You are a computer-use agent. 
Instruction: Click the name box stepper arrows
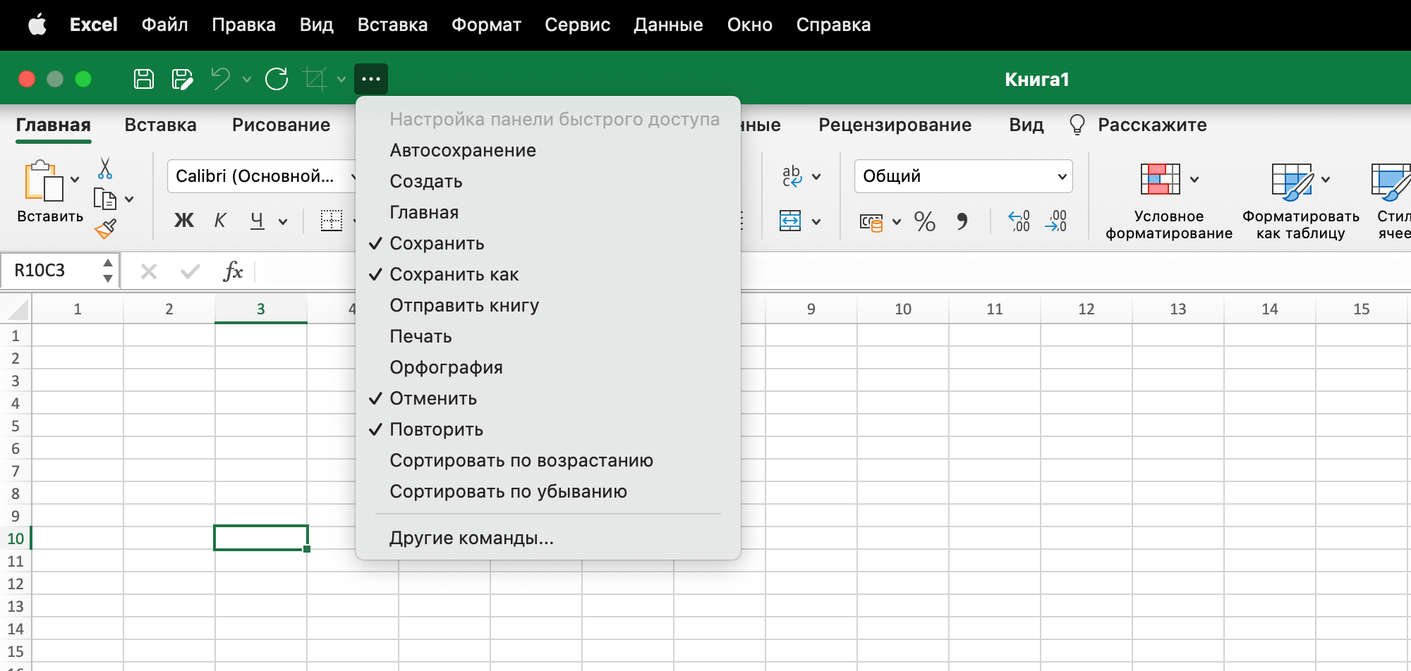pyautogui.click(x=108, y=271)
